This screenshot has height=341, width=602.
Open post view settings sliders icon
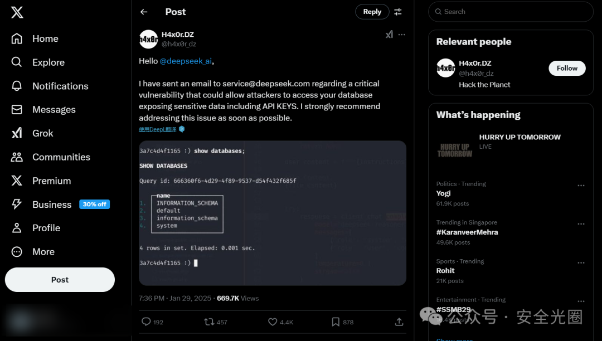398,12
